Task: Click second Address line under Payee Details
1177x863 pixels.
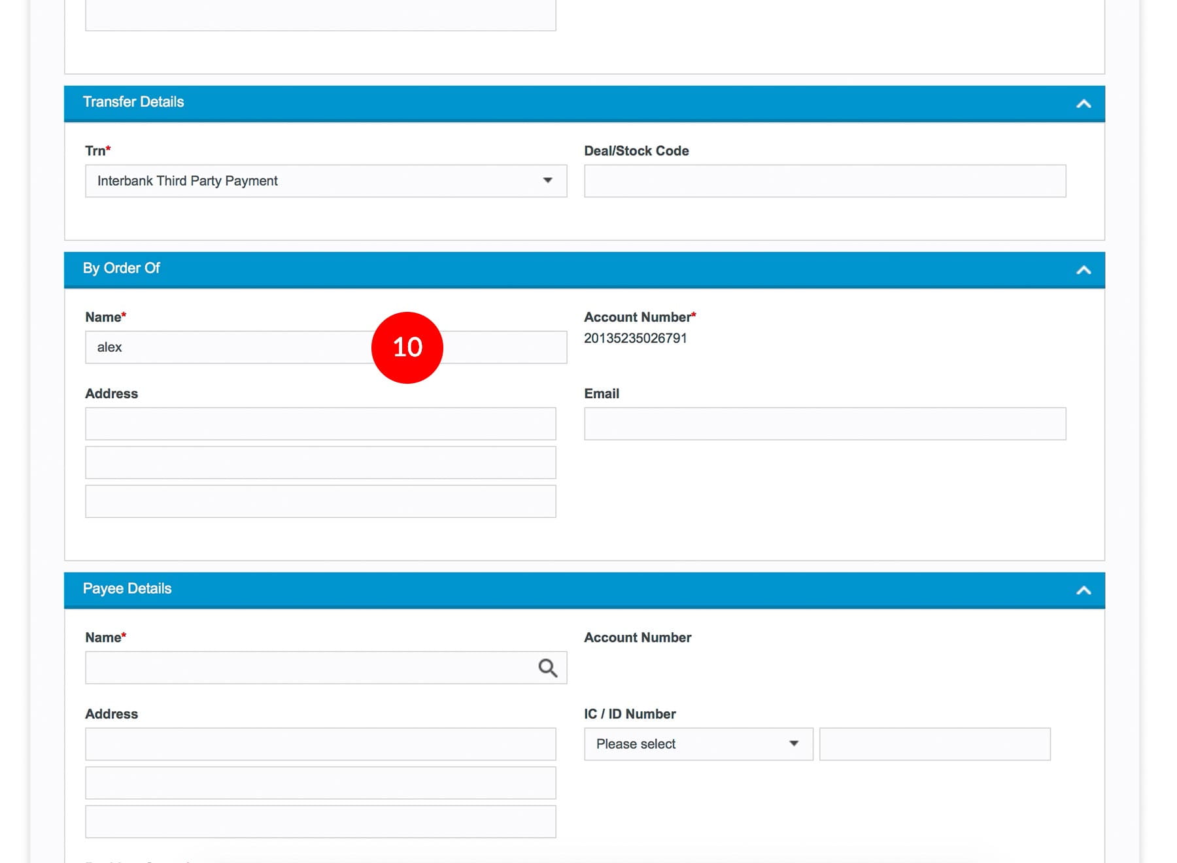Action: coord(320,783)
